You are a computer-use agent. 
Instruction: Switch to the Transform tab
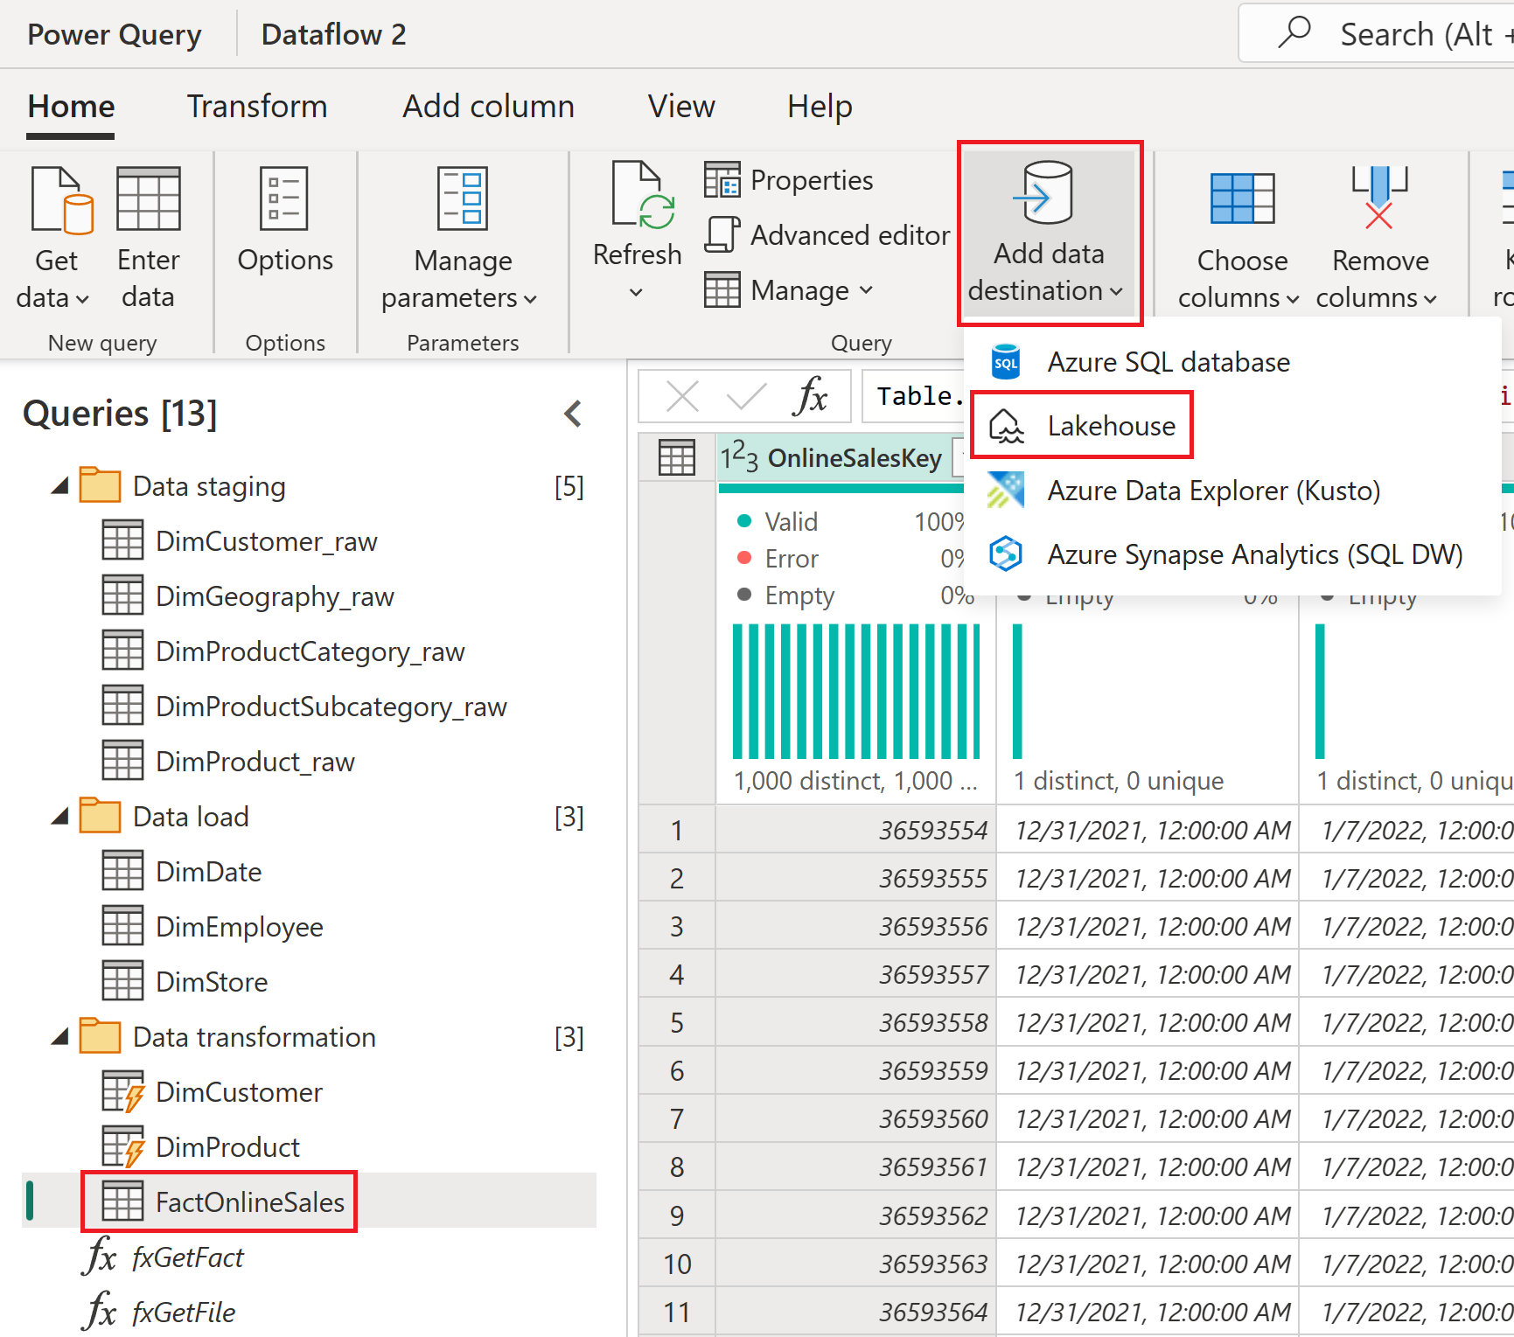[257, 107]
